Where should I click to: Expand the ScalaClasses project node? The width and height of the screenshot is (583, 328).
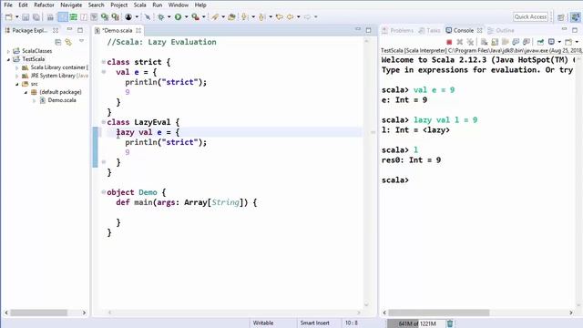click(8, 51)
